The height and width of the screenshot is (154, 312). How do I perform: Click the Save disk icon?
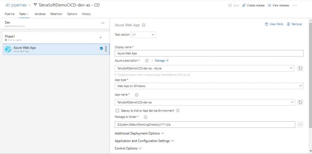(230, 5)
